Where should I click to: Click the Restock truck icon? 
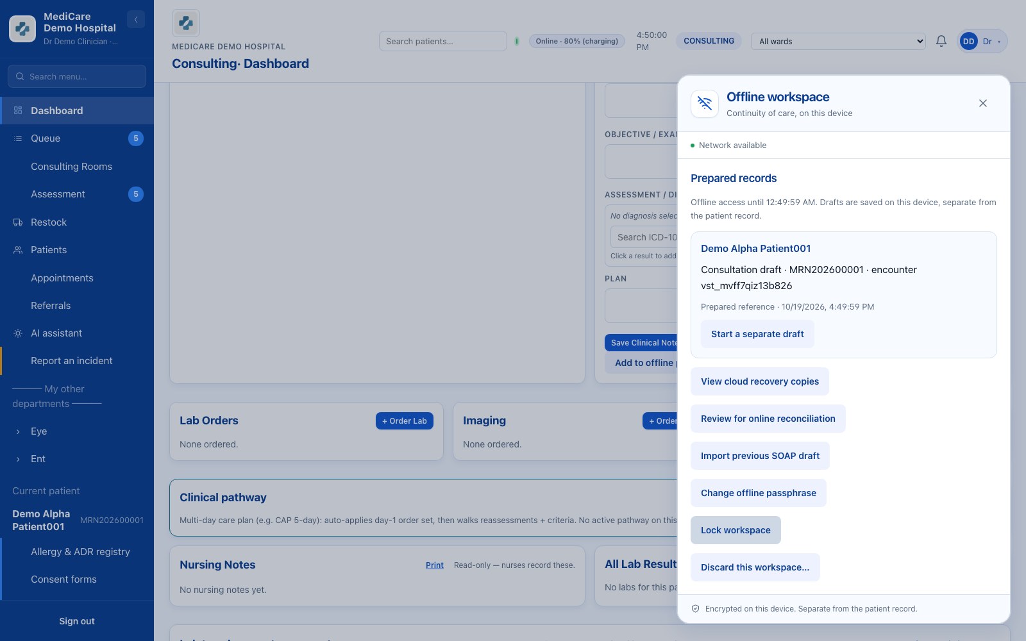[18, 222]
